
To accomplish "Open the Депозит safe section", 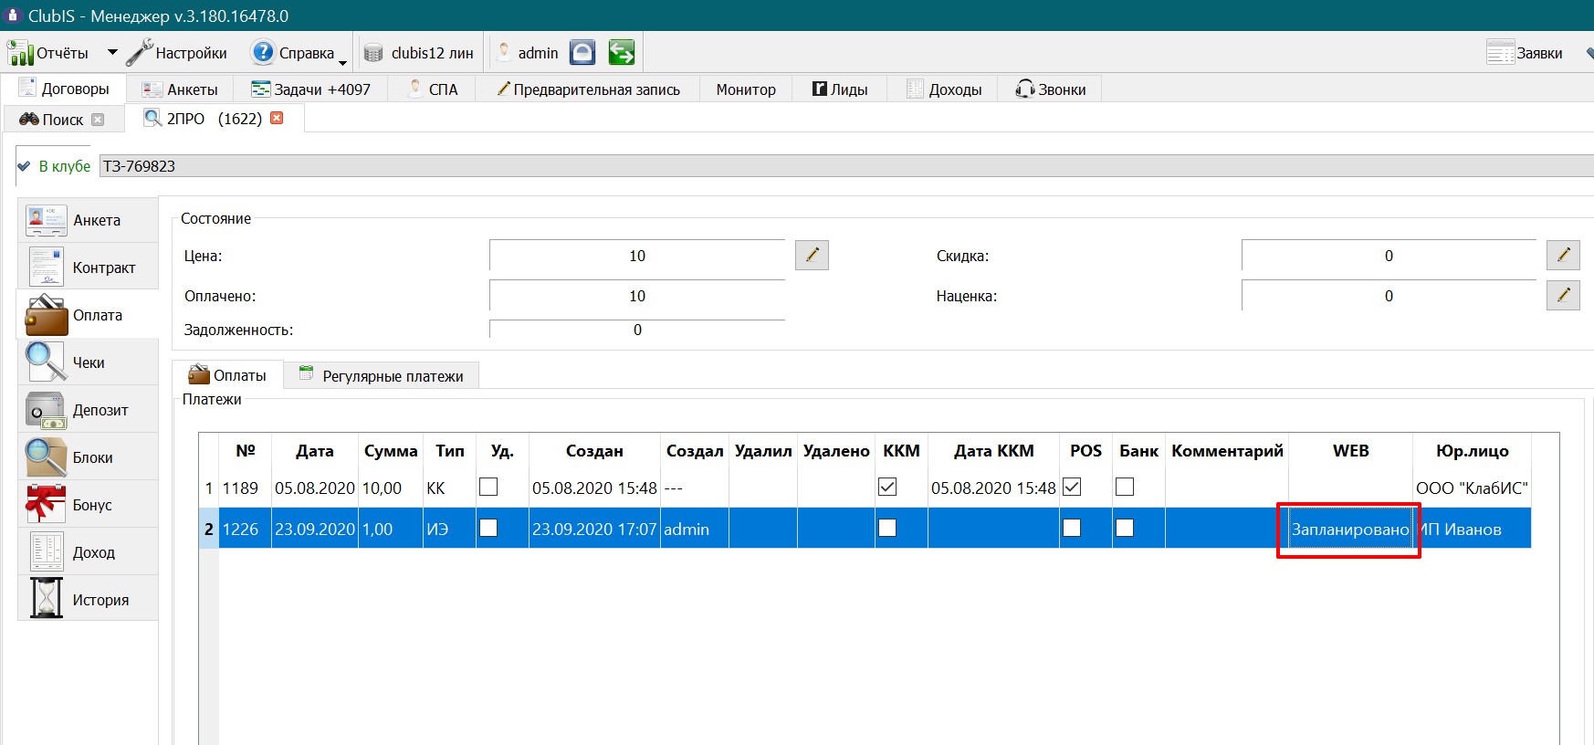I will [88, 410].
